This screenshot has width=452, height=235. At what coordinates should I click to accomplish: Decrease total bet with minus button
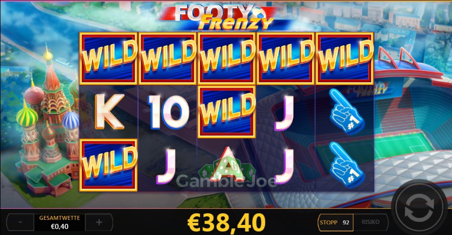coord(20,222)
